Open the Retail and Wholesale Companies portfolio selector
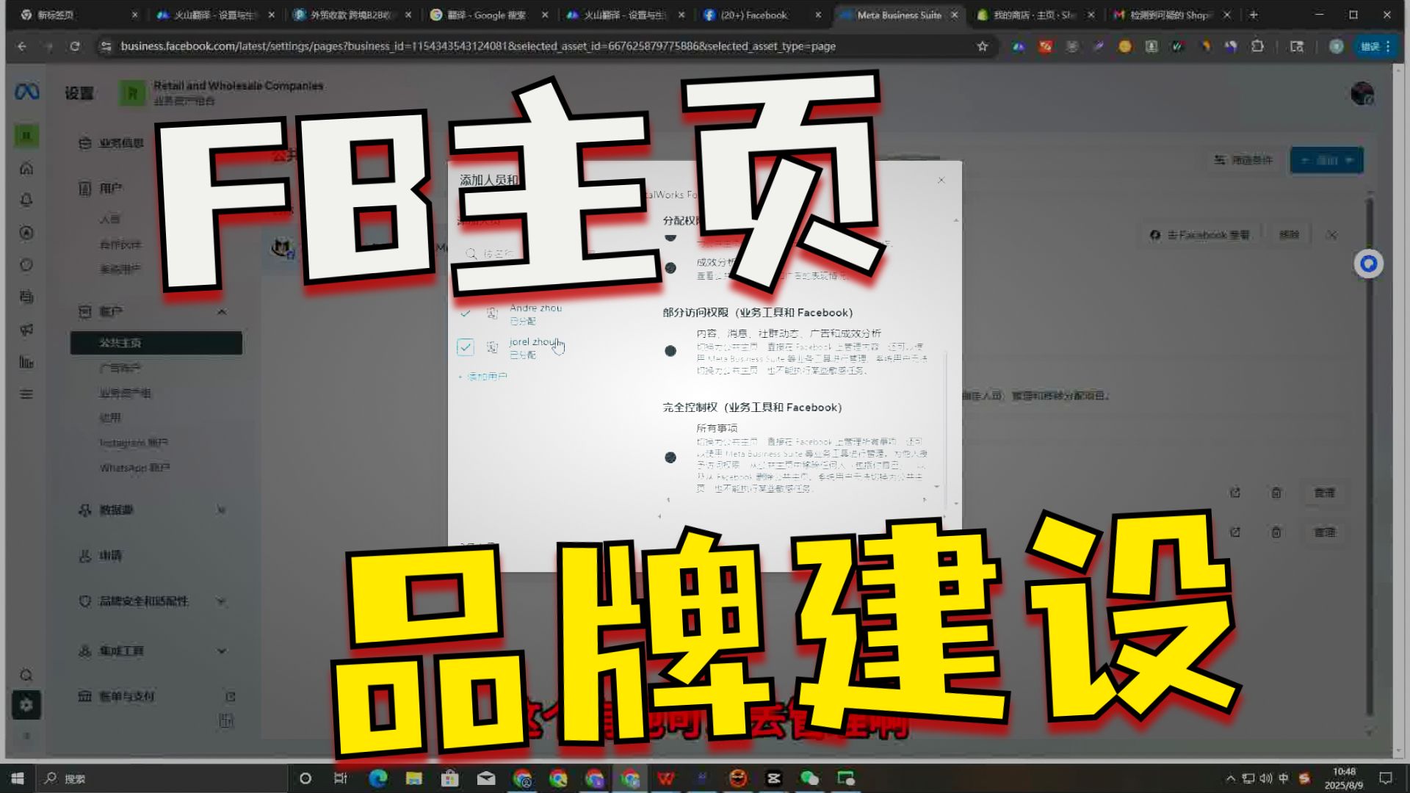Image resolution: width=1410 pixels, height=793 pixels. 221,93
